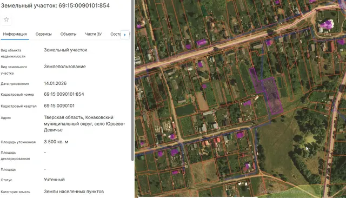Show more tabs with the right arrow
346x198 pixels.
tap(125, 35)
